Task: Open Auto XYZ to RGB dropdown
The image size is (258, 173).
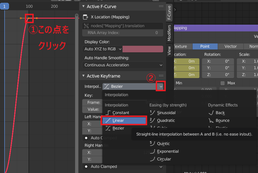Action: tap(102, 49)
